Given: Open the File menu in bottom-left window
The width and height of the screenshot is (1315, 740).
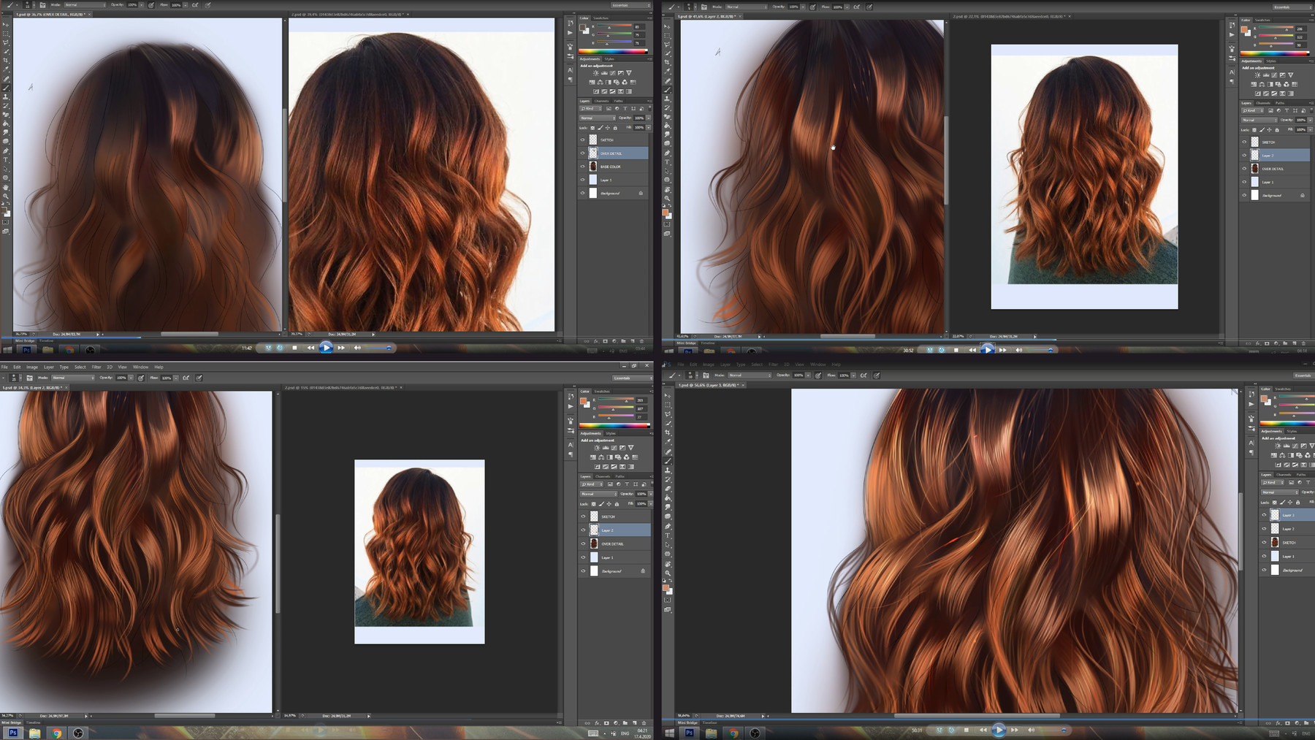Looking at the screenshot, I should point(4,367).
